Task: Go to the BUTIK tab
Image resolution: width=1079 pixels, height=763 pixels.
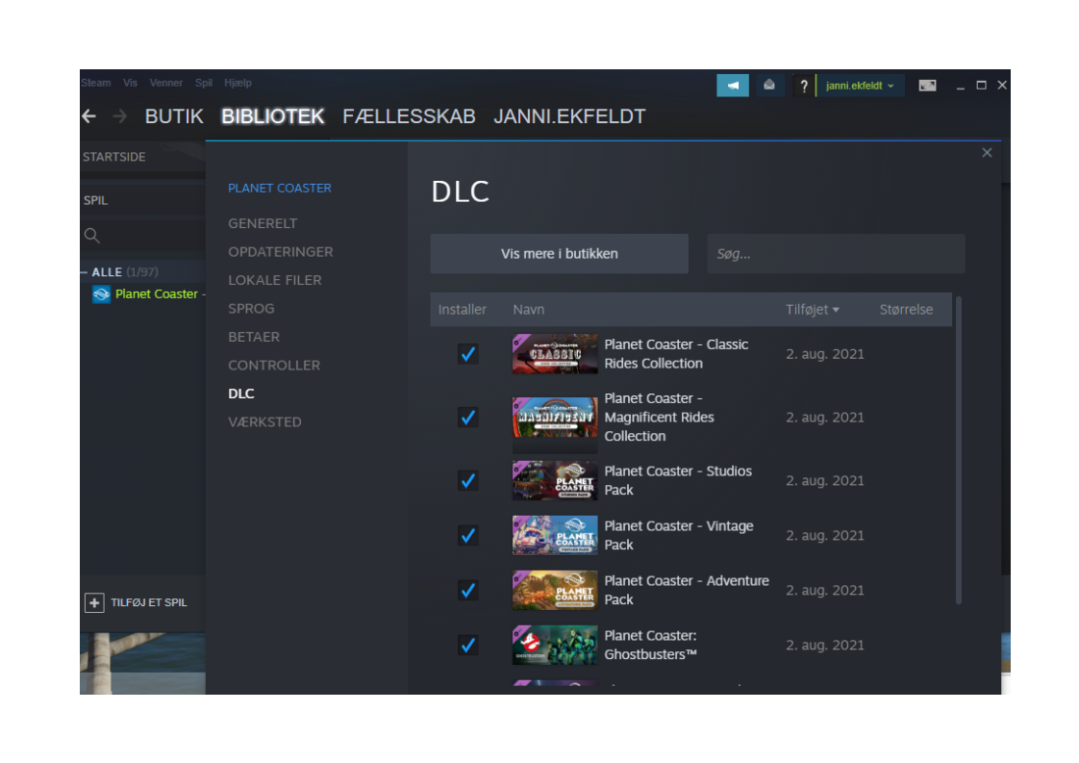Action: tap(174, 116)
